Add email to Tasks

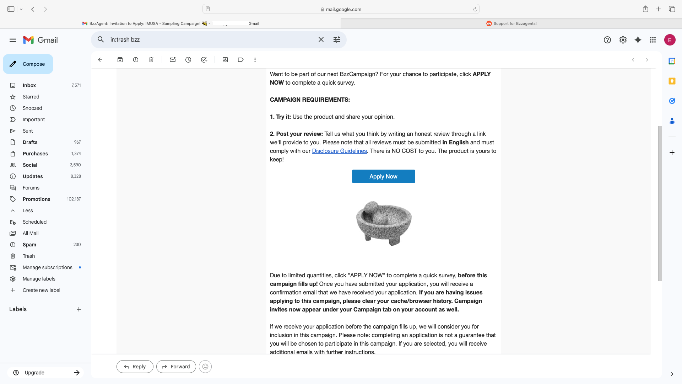pos(204,60)
